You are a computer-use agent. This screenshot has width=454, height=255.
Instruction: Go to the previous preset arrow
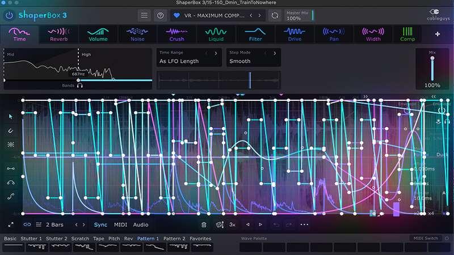point(251,16)
